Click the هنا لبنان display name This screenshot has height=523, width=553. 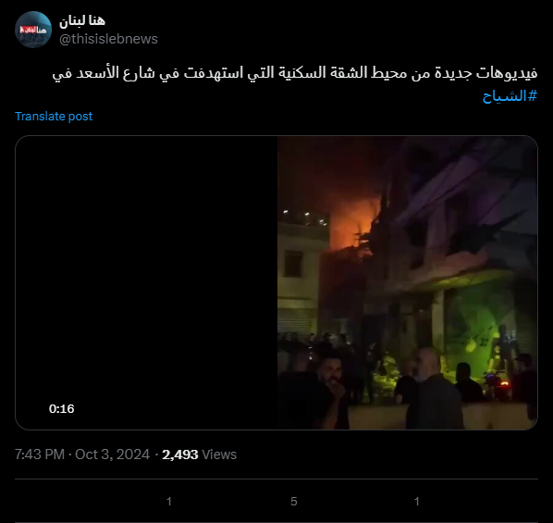click(x=82, y=21)
